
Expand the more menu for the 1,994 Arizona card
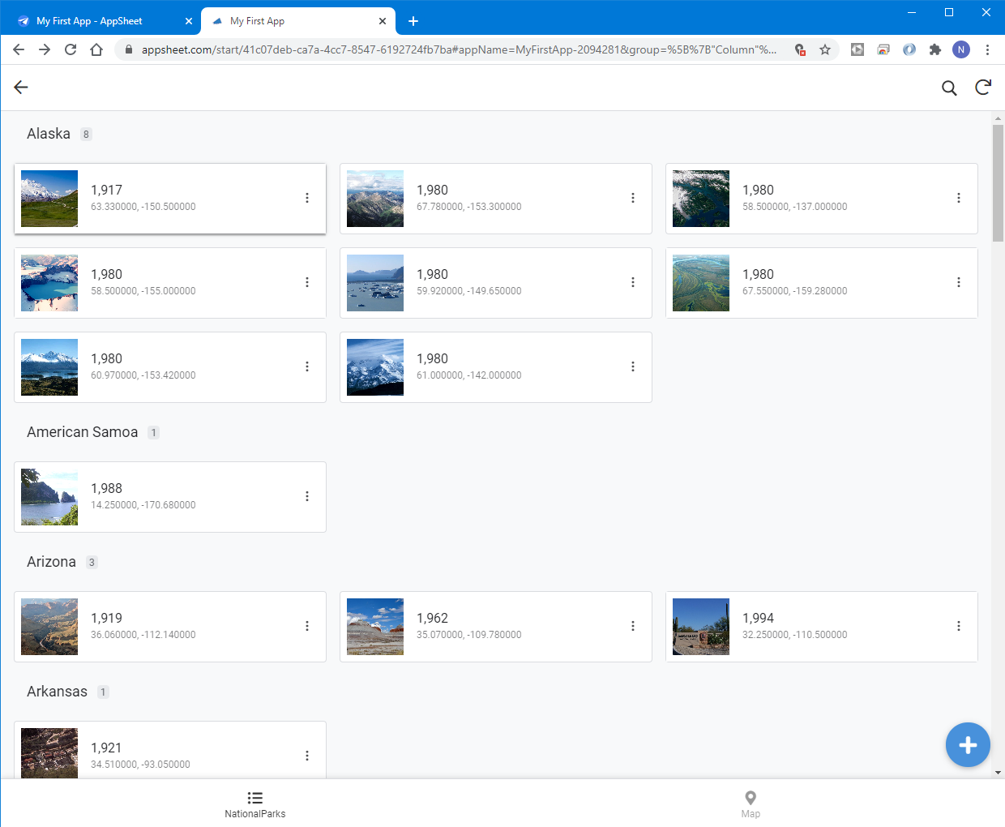(958, 626)
